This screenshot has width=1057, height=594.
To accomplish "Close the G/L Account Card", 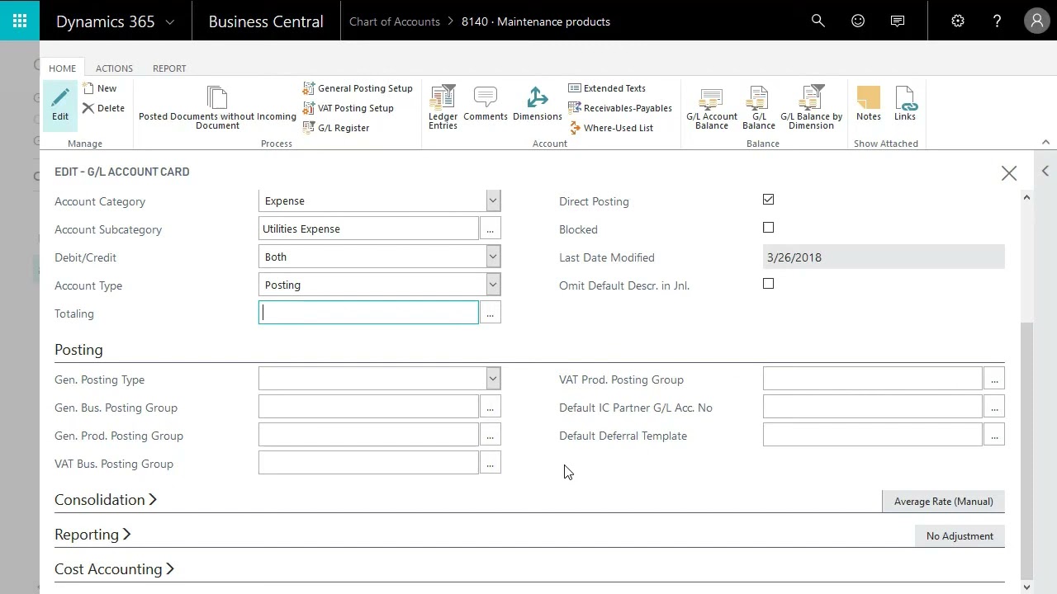I will point(1009,173).
